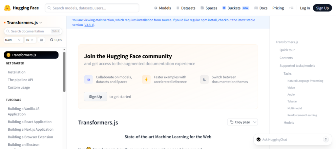This screenshot has height=149, width=336.
Task: Open the EN language dropdown
Action: tap(31, 40)
